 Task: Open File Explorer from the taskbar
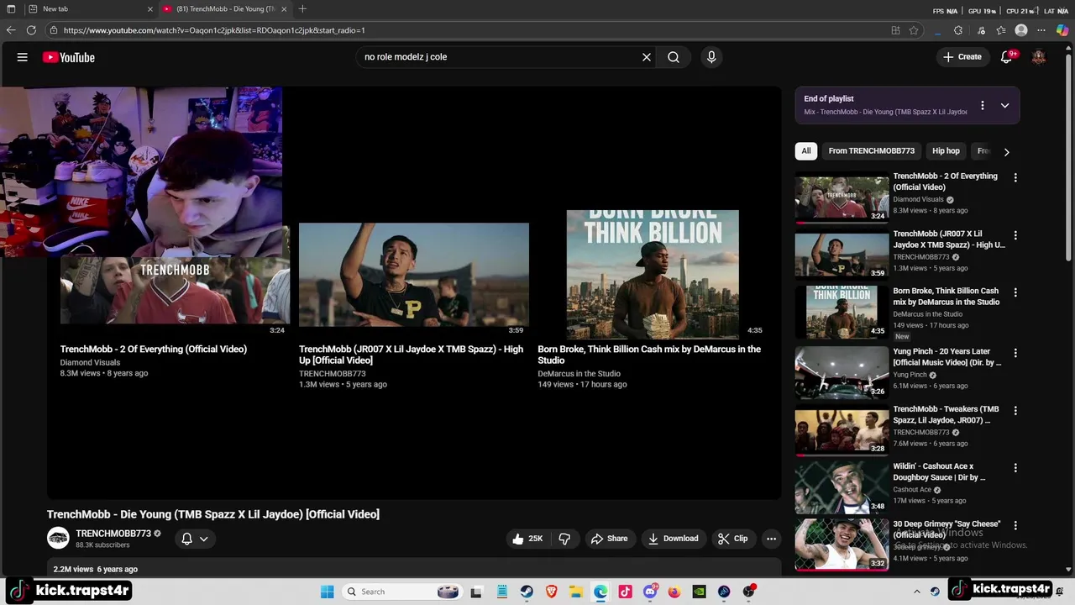pos(575,592)
